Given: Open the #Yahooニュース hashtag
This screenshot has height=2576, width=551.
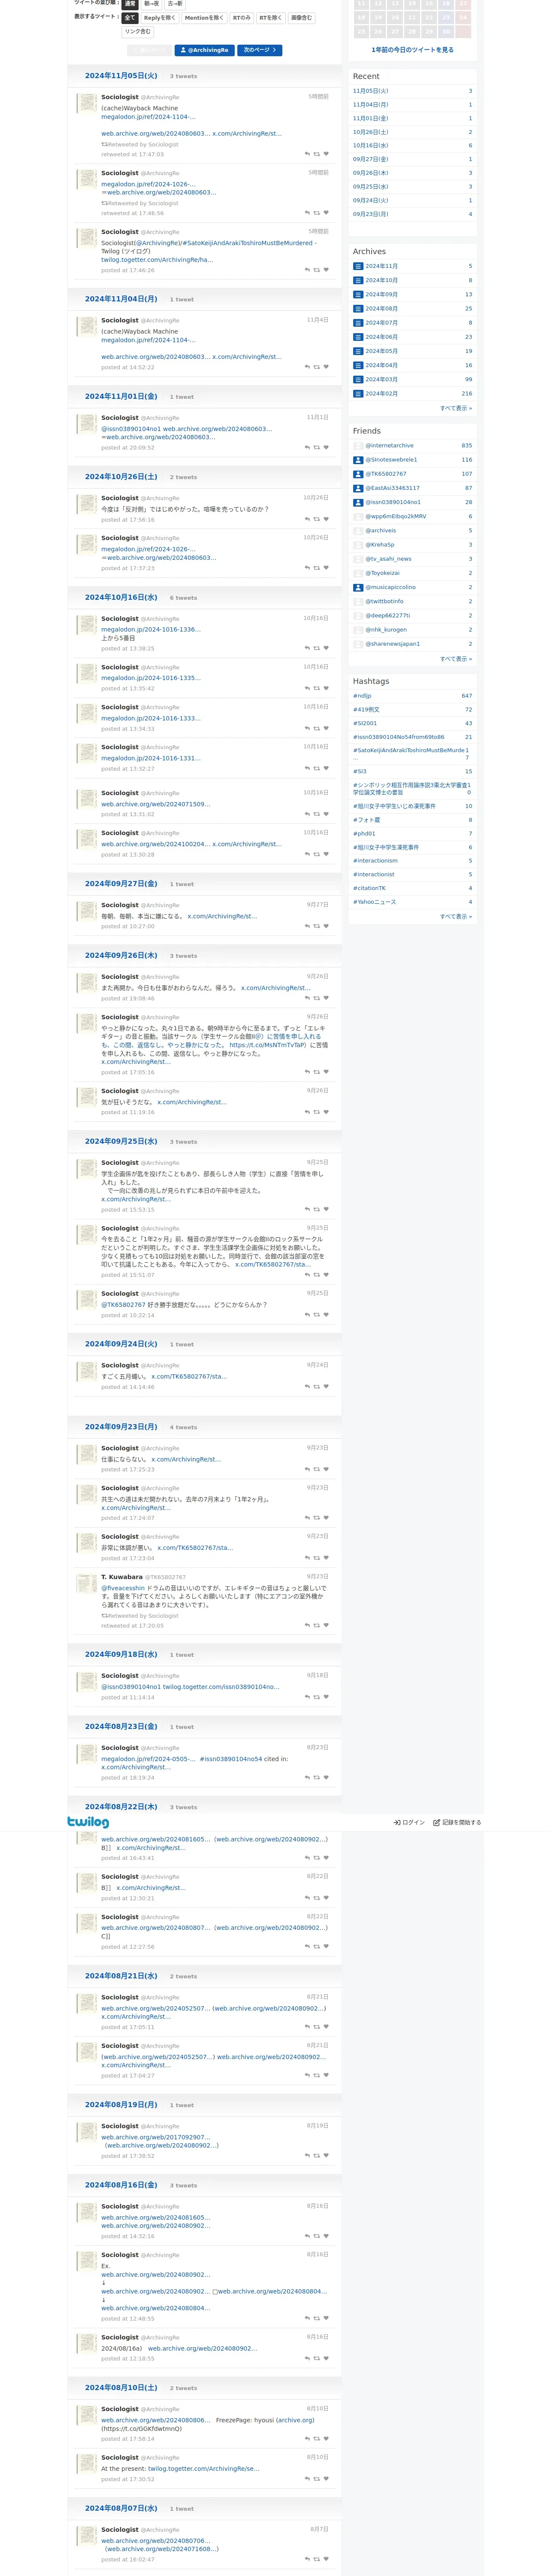Looking at the screenshot, I should tap(374, 902).
